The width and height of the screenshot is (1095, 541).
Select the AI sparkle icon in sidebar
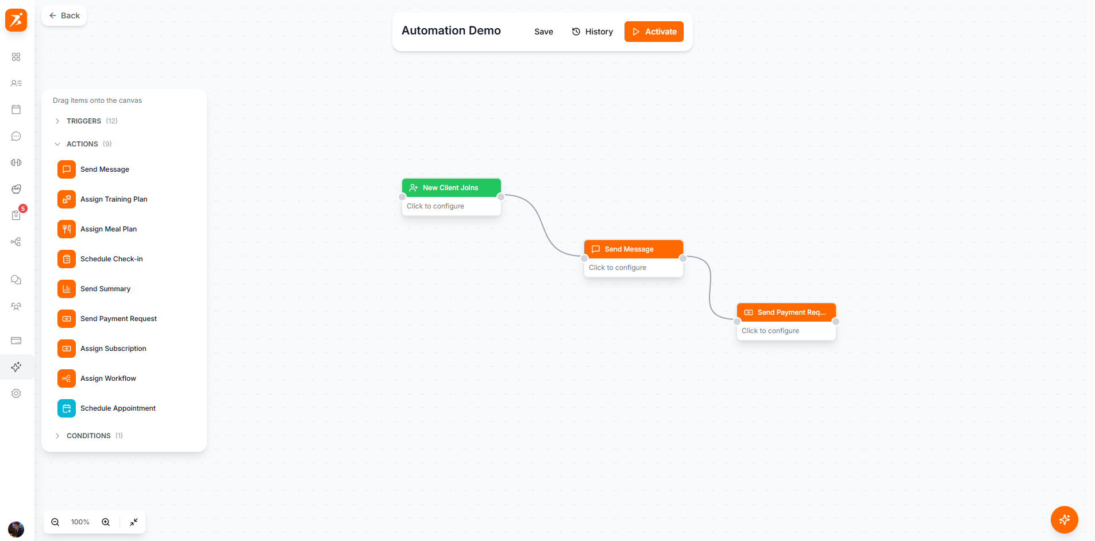tap(16, 366)
